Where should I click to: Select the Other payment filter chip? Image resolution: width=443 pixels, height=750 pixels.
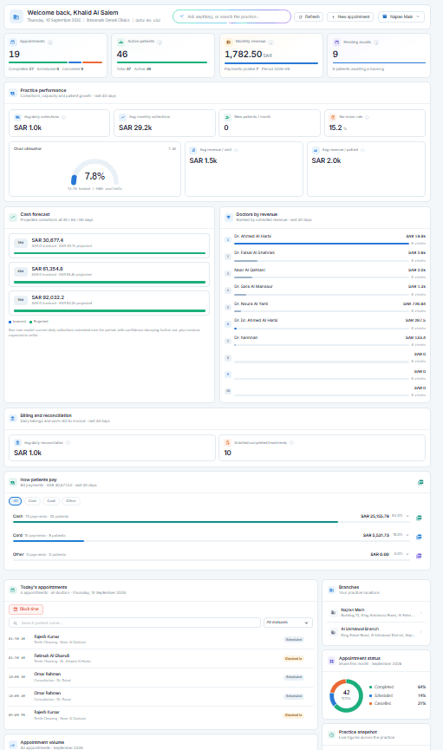click(71, 501)
